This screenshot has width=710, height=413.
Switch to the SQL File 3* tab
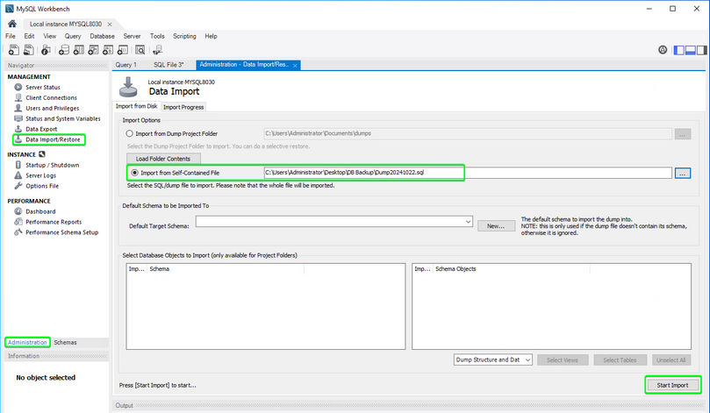tap(169, 65)
